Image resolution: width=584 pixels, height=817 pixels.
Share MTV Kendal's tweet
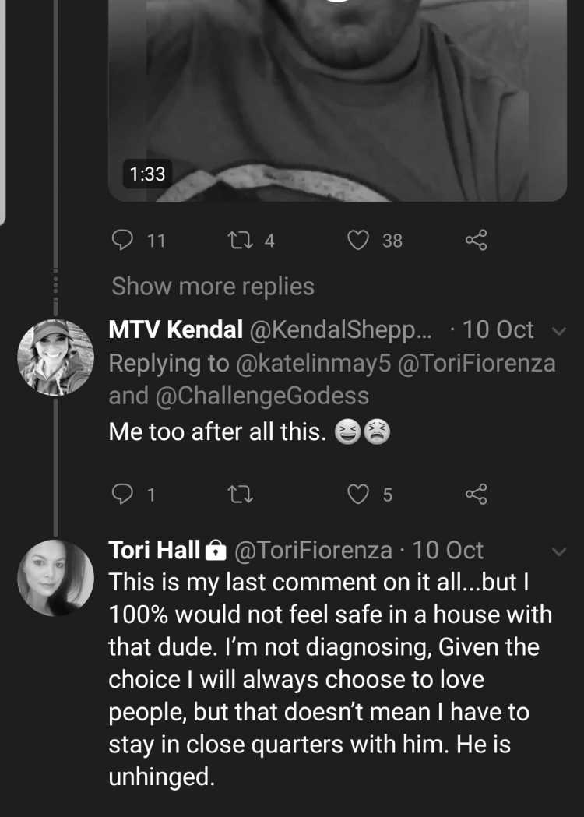(477, 494)
